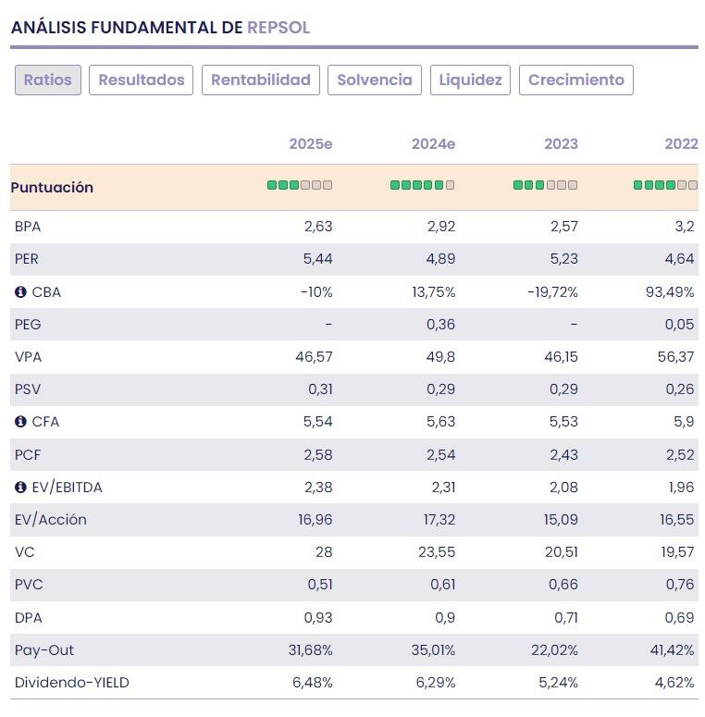Click the 2025e column header
This screenshot has height=717, width=705.
point(310,144)
